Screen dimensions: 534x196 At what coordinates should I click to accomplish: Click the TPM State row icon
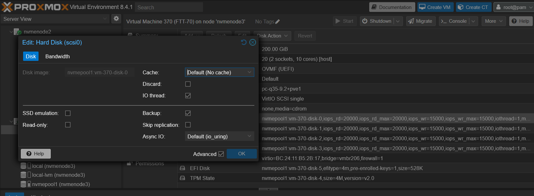[182, 178]
